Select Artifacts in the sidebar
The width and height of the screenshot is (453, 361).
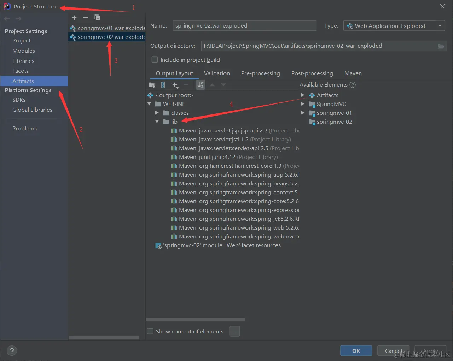tap(34, 81)
